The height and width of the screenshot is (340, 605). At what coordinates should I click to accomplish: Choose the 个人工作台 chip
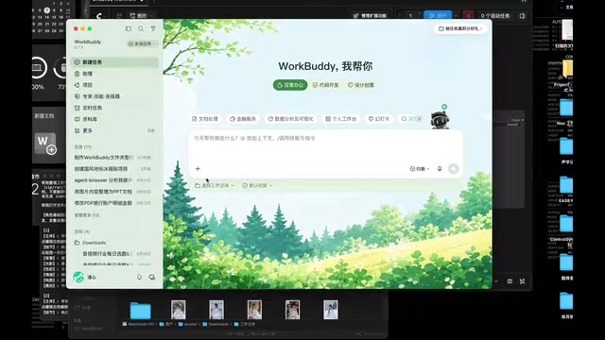(341, 119)
